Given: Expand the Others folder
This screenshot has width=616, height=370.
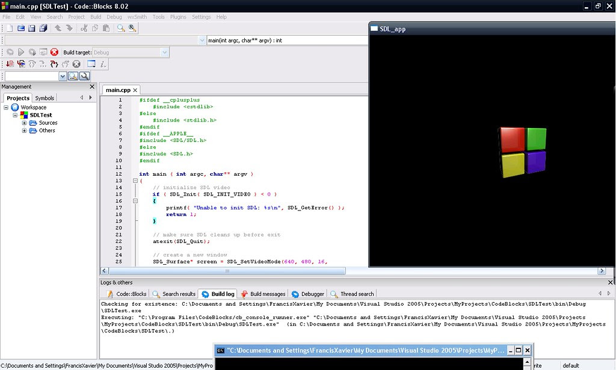Looking at the screenshot, I should click(x=24, y=131).
